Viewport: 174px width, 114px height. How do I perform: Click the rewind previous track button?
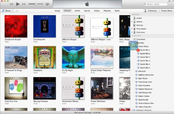point(11,4)
